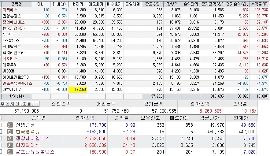Sort by the 대비(%) column header
The width and height of the screenshot is (270, 156).
coord(59,4)
